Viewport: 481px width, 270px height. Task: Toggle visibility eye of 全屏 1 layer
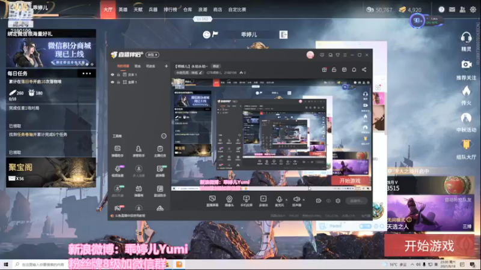(112, 82)
